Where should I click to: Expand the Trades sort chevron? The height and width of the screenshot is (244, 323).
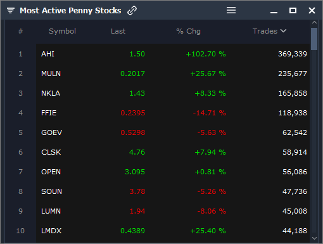pyautogui.click(x=283, y=31)
